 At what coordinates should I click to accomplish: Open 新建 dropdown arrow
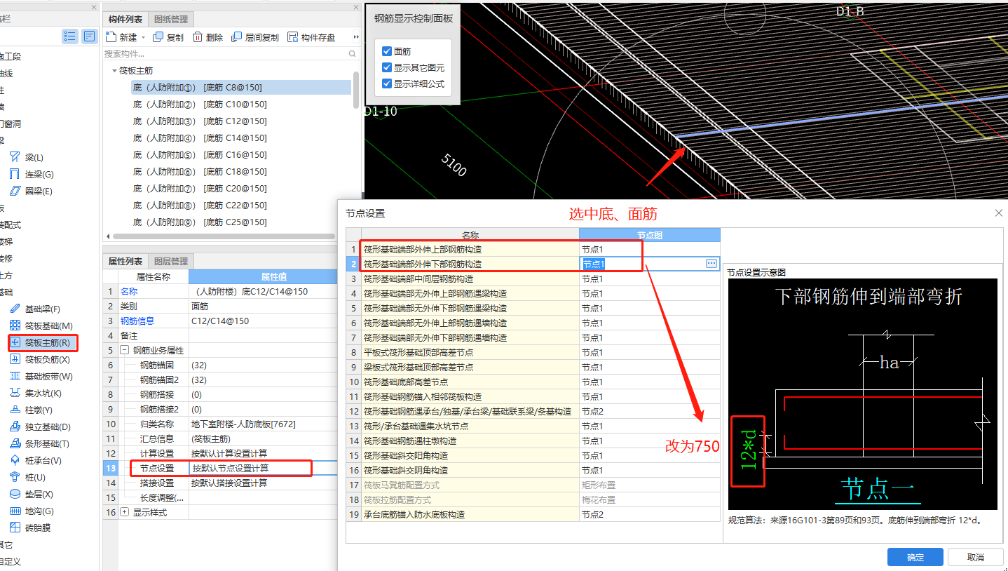(x=143, y=38)
